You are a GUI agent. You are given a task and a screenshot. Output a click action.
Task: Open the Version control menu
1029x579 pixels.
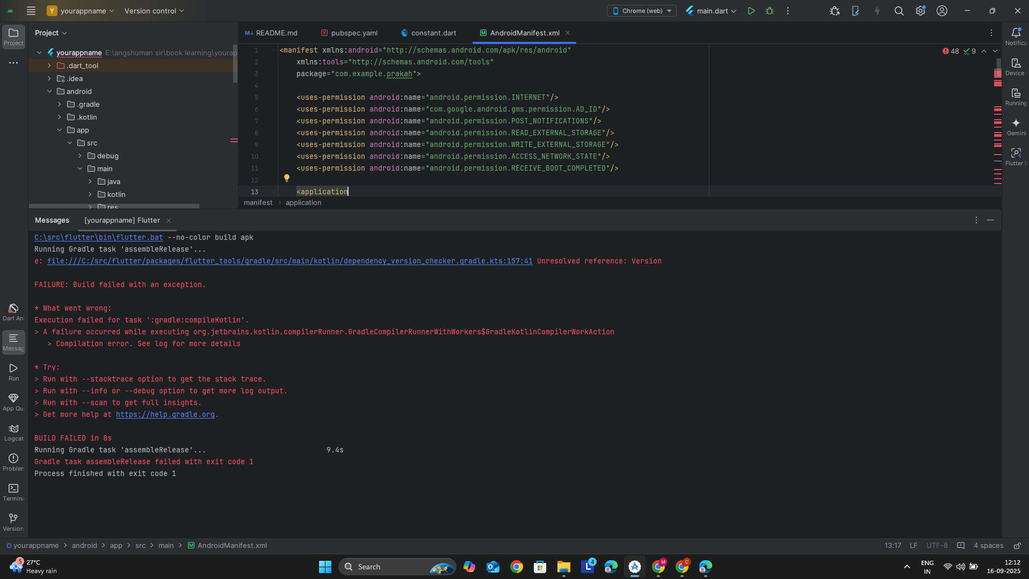tap(154, 11)
